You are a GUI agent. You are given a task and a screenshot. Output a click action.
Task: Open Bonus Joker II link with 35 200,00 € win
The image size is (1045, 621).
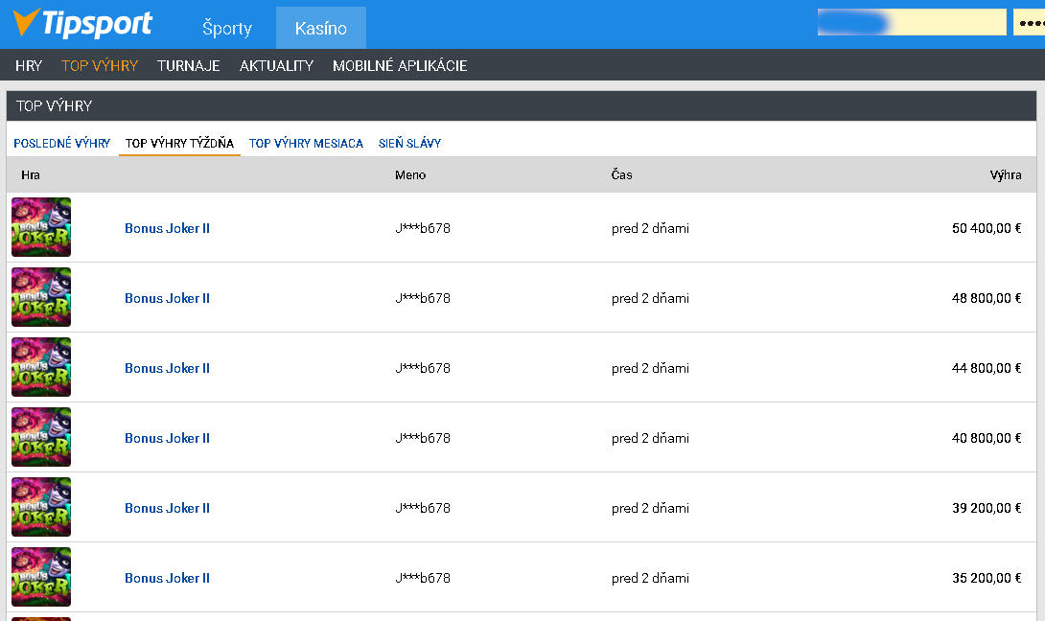(x=167, y=578)
